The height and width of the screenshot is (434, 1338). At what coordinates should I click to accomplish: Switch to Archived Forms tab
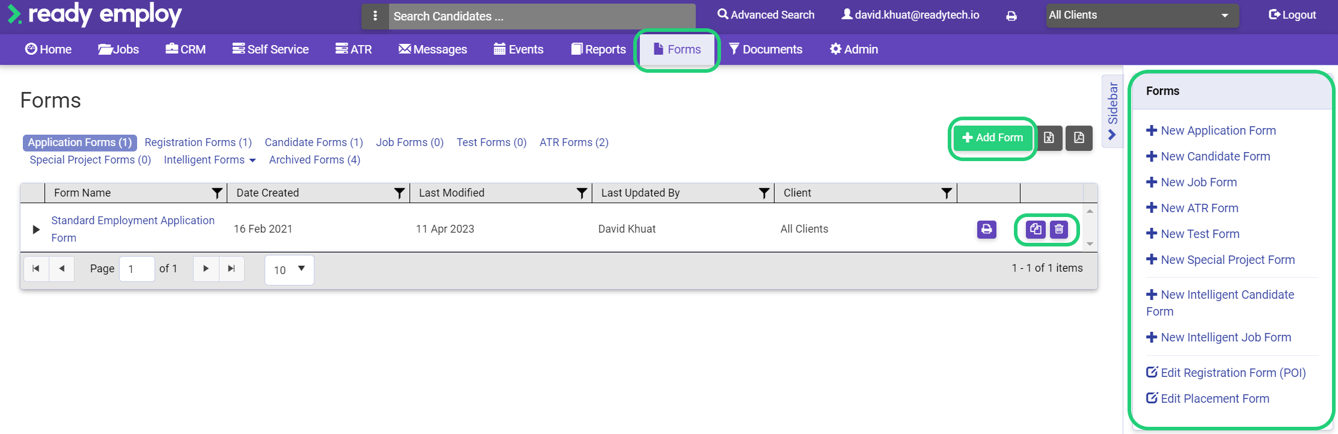click(x=315, y=160)
